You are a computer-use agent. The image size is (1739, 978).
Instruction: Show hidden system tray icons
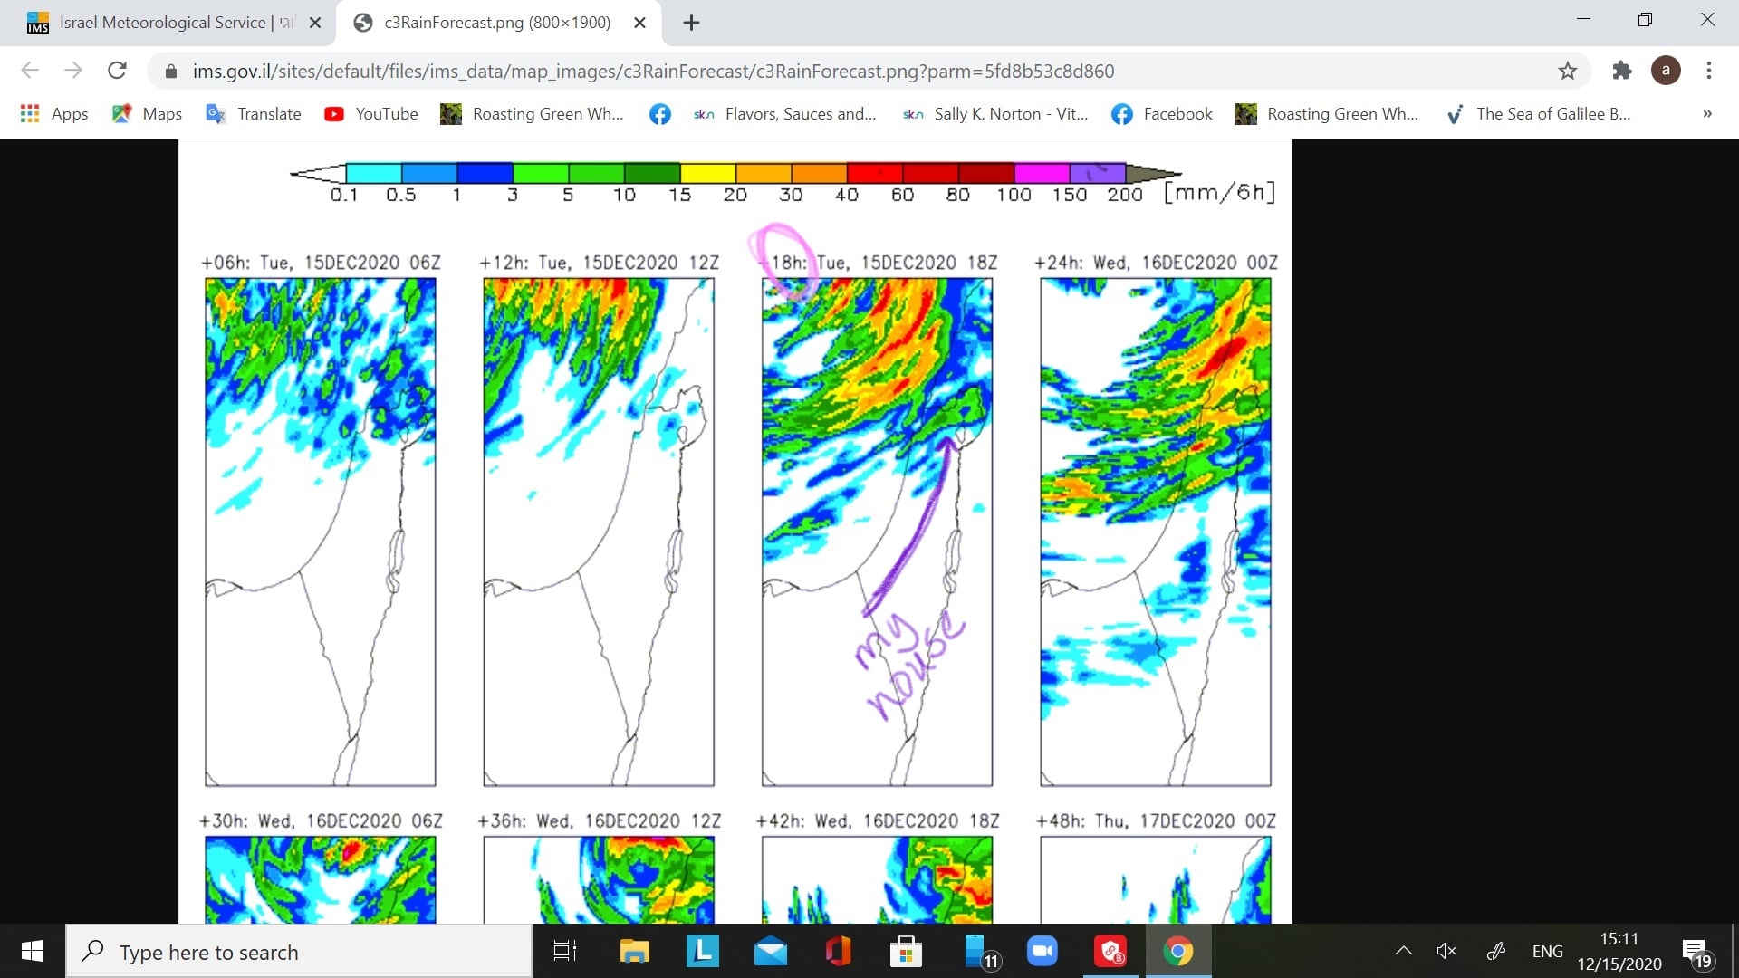pos(1403,951)
